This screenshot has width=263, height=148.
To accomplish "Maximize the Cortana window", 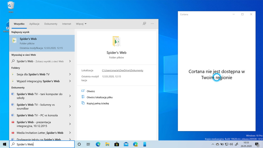I will (242, 14).
